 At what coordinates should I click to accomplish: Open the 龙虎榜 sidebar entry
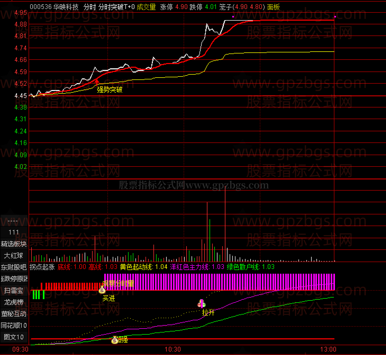point(14,302)
